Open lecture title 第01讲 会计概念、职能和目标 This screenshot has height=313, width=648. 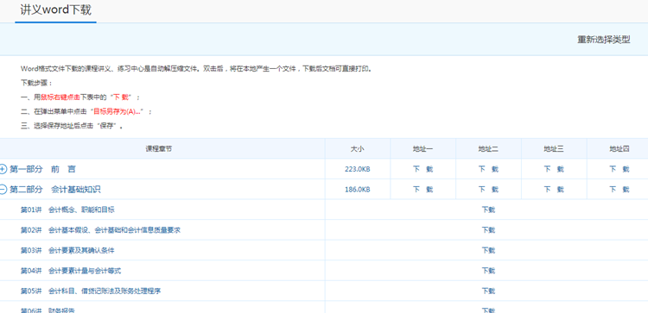67,210
